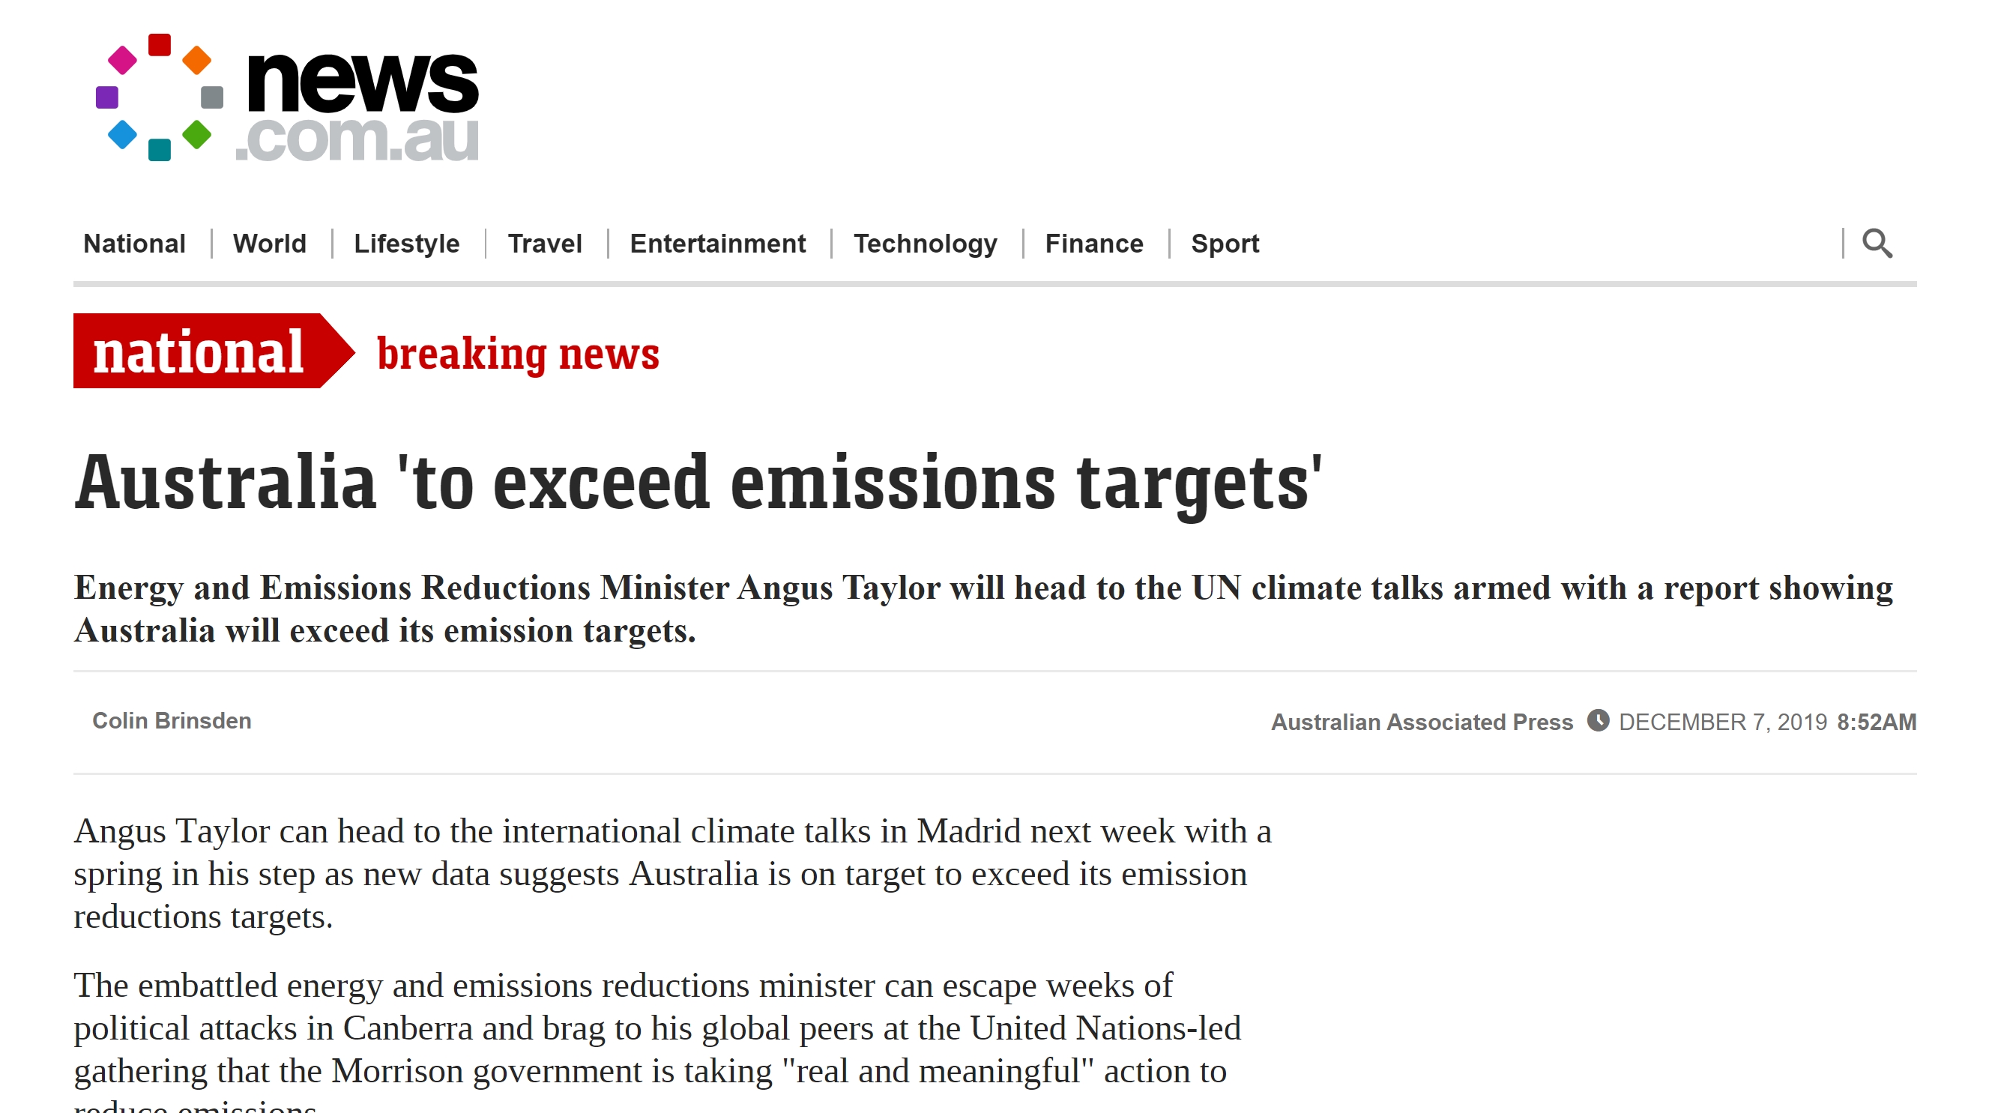This screenshot has height=1113, width=1989.
Task: Open the Entertainment section
Action: pyautogui.click(x=717, y=244)
